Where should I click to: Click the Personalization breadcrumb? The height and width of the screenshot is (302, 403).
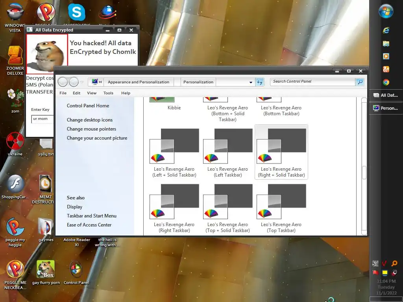click(x=198, y=82)
